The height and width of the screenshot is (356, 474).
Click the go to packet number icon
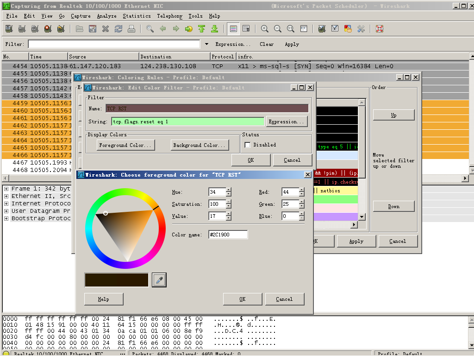[x=189, y=29]
